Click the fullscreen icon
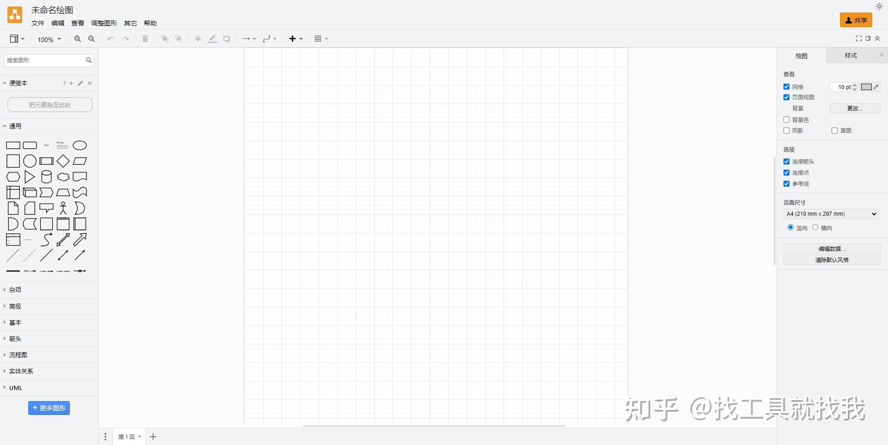 pyautogui.click(x=859, y=38)
